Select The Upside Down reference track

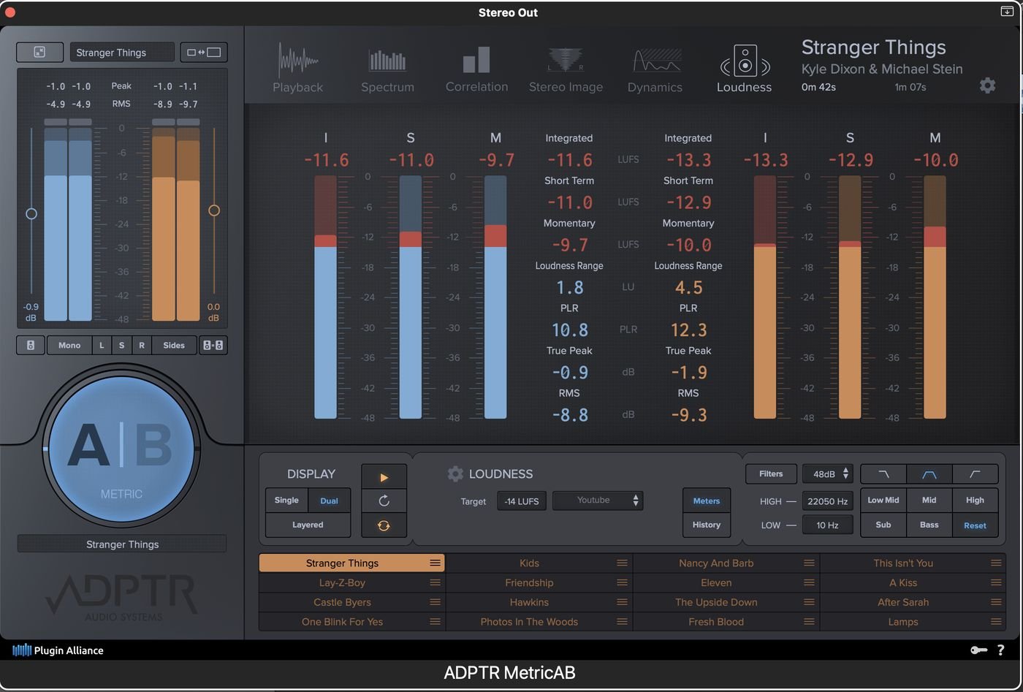726,602
